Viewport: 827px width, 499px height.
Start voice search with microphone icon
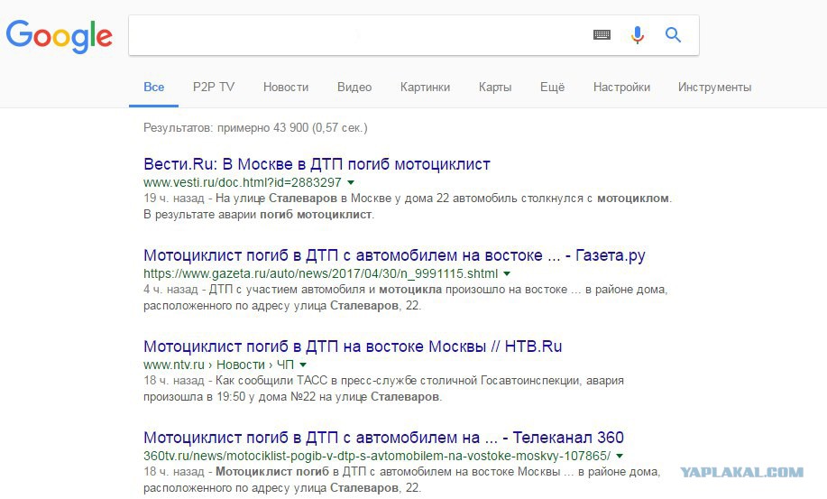(x=637, y=35)
